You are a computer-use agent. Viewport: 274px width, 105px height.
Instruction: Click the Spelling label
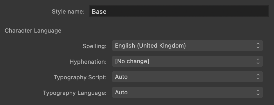click(95, 46)
